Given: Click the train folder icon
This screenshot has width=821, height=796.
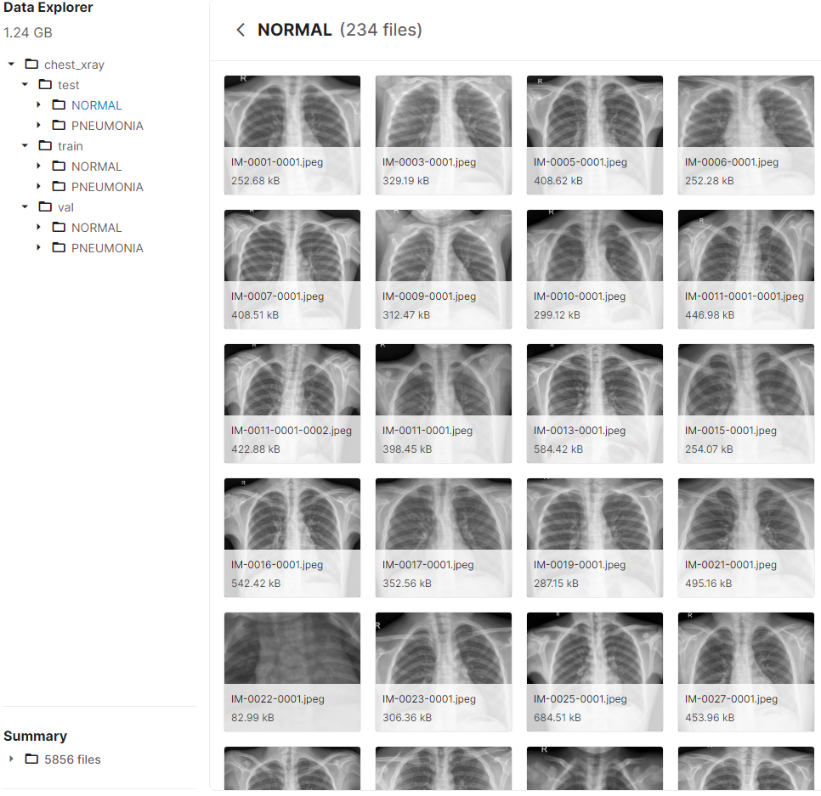Looking at the screenshot, I should tap(46, 145).
